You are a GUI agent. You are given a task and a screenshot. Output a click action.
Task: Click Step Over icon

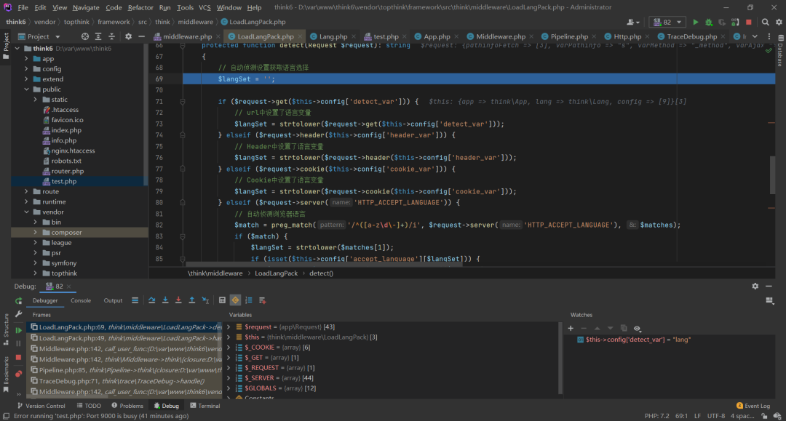pos(151,300)
